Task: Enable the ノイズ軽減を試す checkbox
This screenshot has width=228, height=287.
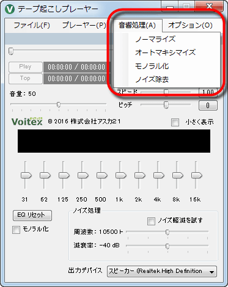Action: coord(151,221)
